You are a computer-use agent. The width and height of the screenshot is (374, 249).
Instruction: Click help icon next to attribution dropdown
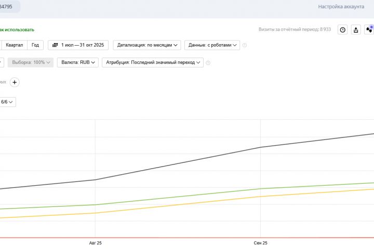point(208,63)
